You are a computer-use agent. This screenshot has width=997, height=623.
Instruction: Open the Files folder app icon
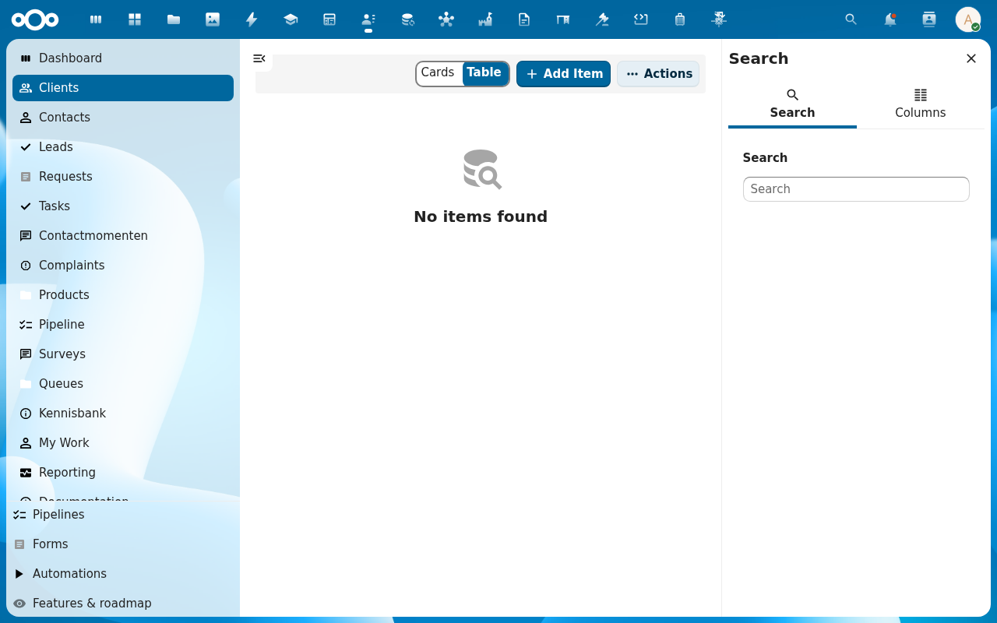(174, 19)
